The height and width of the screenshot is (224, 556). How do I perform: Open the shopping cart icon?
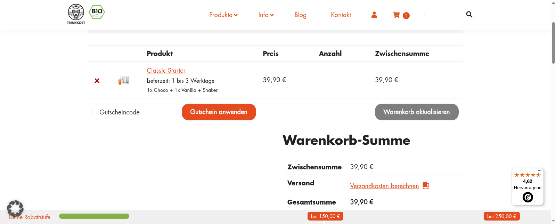[396, 15]
